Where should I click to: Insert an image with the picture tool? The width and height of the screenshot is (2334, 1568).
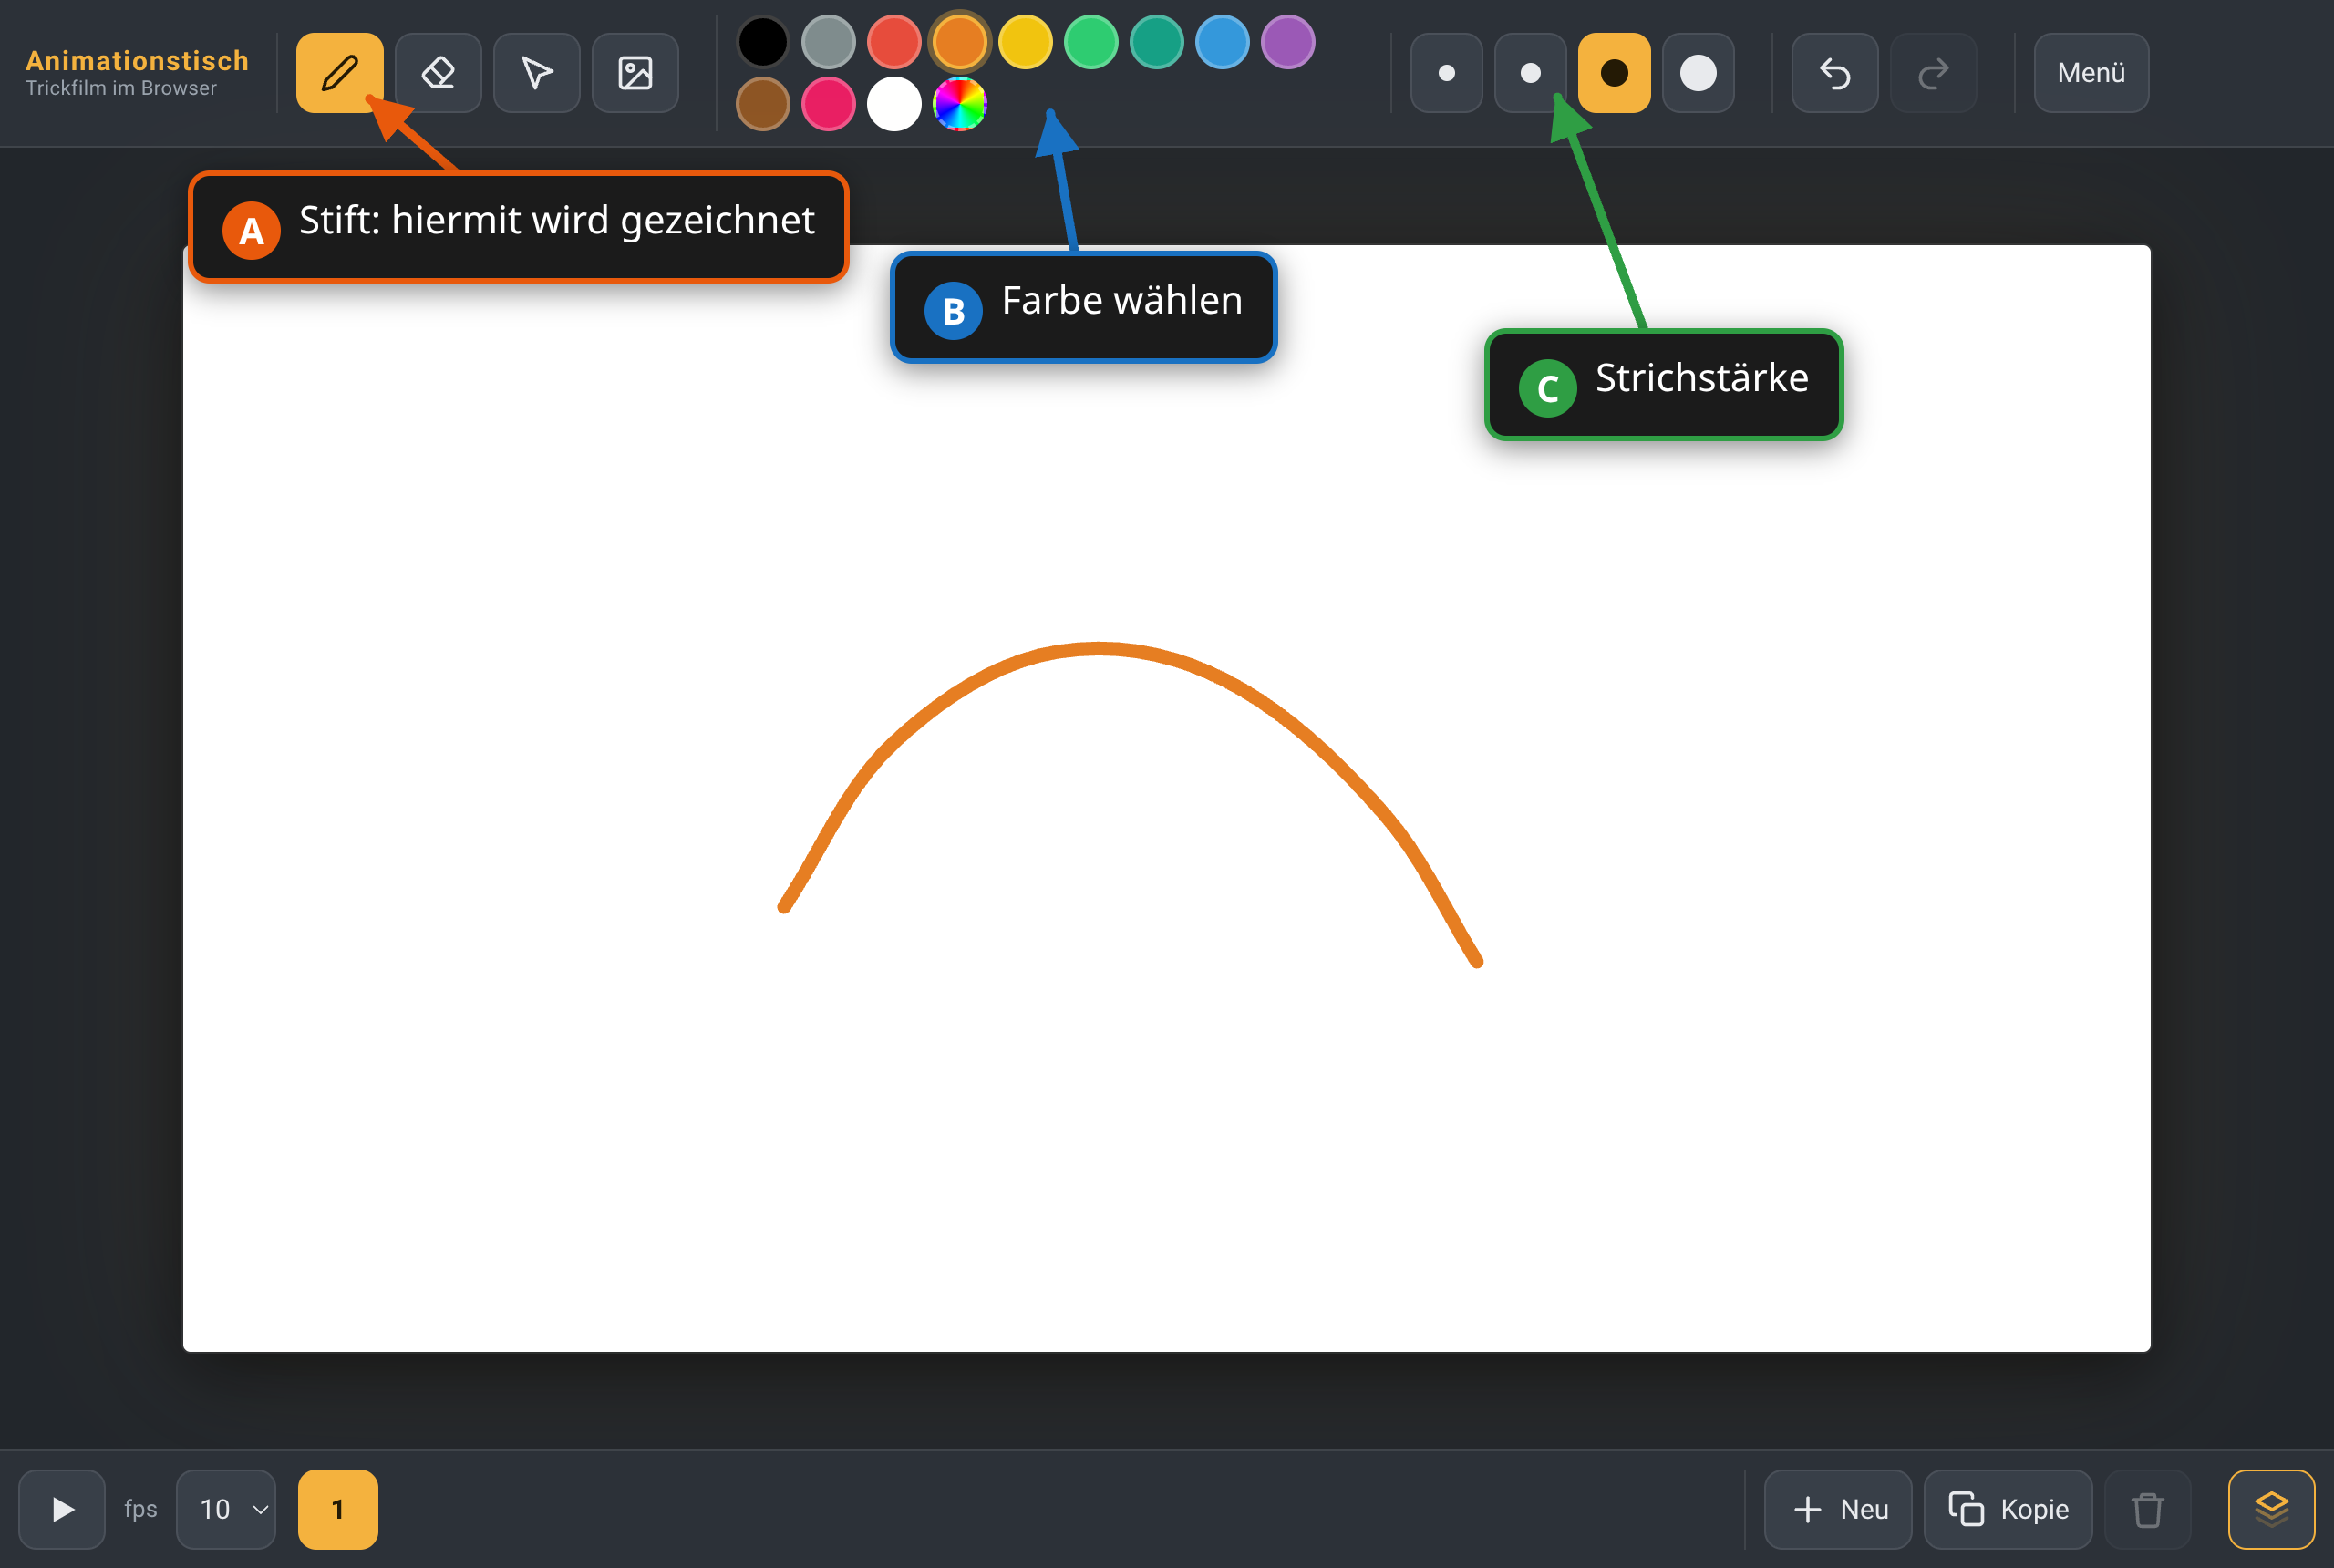(635, 73)
